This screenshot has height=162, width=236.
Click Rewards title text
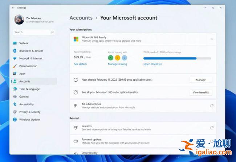click(86, 126)
